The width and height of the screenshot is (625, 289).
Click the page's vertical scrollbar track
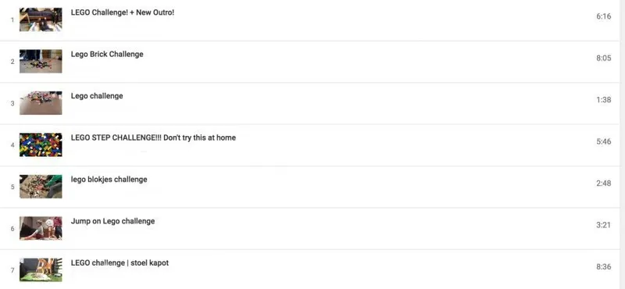[x=622, y=144]
